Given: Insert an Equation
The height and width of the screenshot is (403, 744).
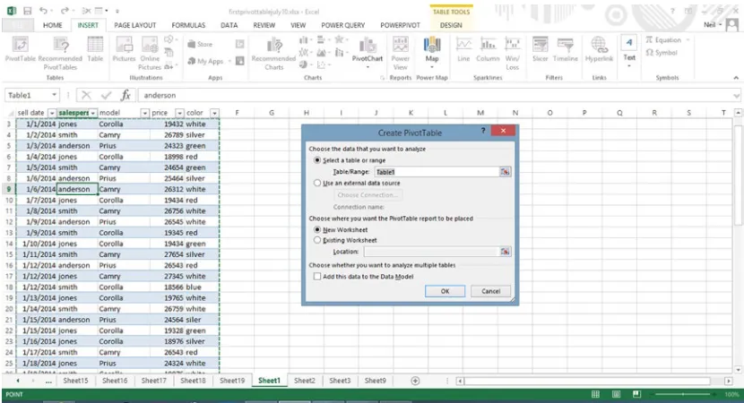Looking at the screenshot, I should [663, 40].
